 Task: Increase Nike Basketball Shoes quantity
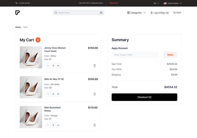58,125
